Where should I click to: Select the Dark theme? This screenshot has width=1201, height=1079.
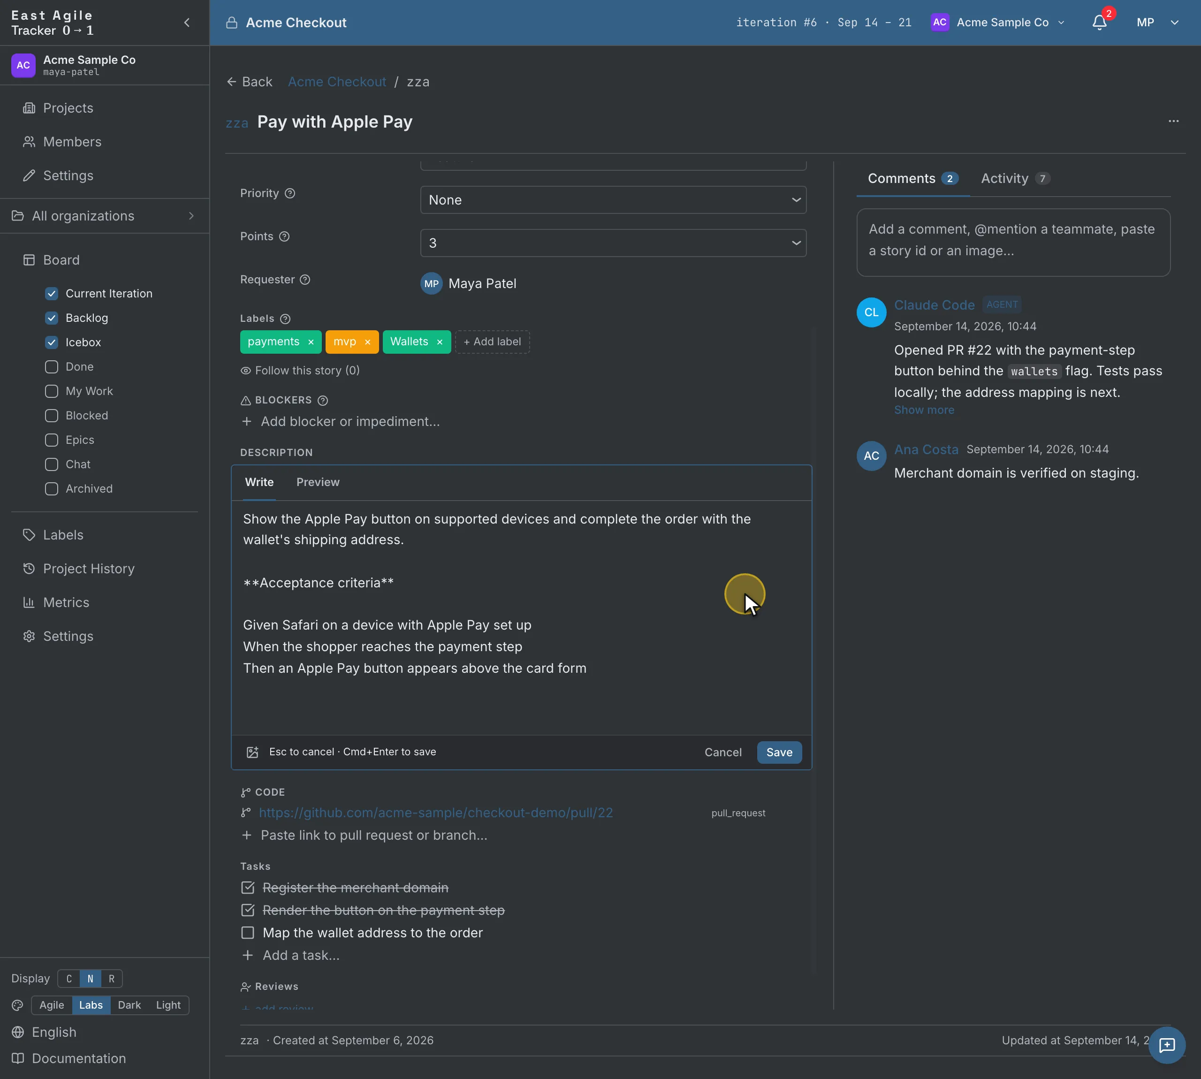click(x=129, y=1005)
